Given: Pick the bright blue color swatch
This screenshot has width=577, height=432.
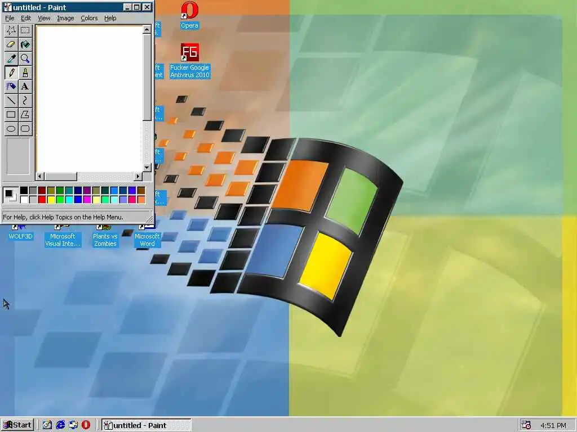Looking at the screenshot, I should point(78,200).
